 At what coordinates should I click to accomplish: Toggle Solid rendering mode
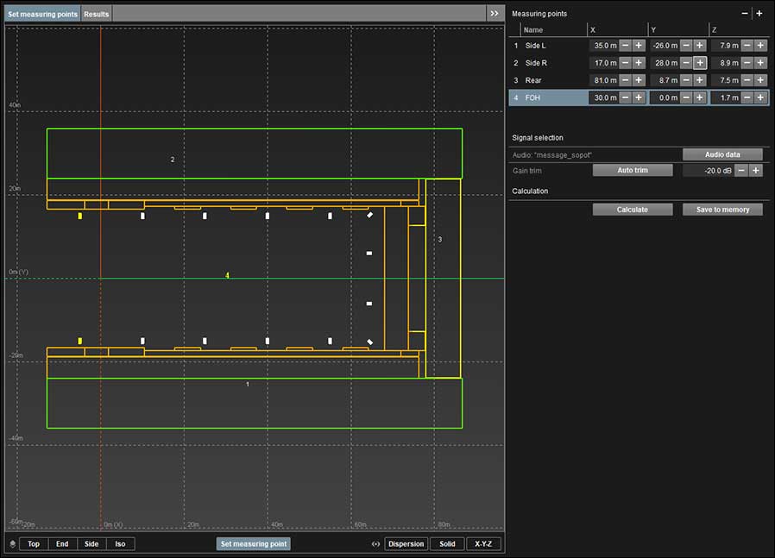(447, 544)
